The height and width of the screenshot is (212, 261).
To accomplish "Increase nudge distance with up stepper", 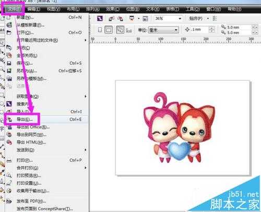I will [211, 28].
